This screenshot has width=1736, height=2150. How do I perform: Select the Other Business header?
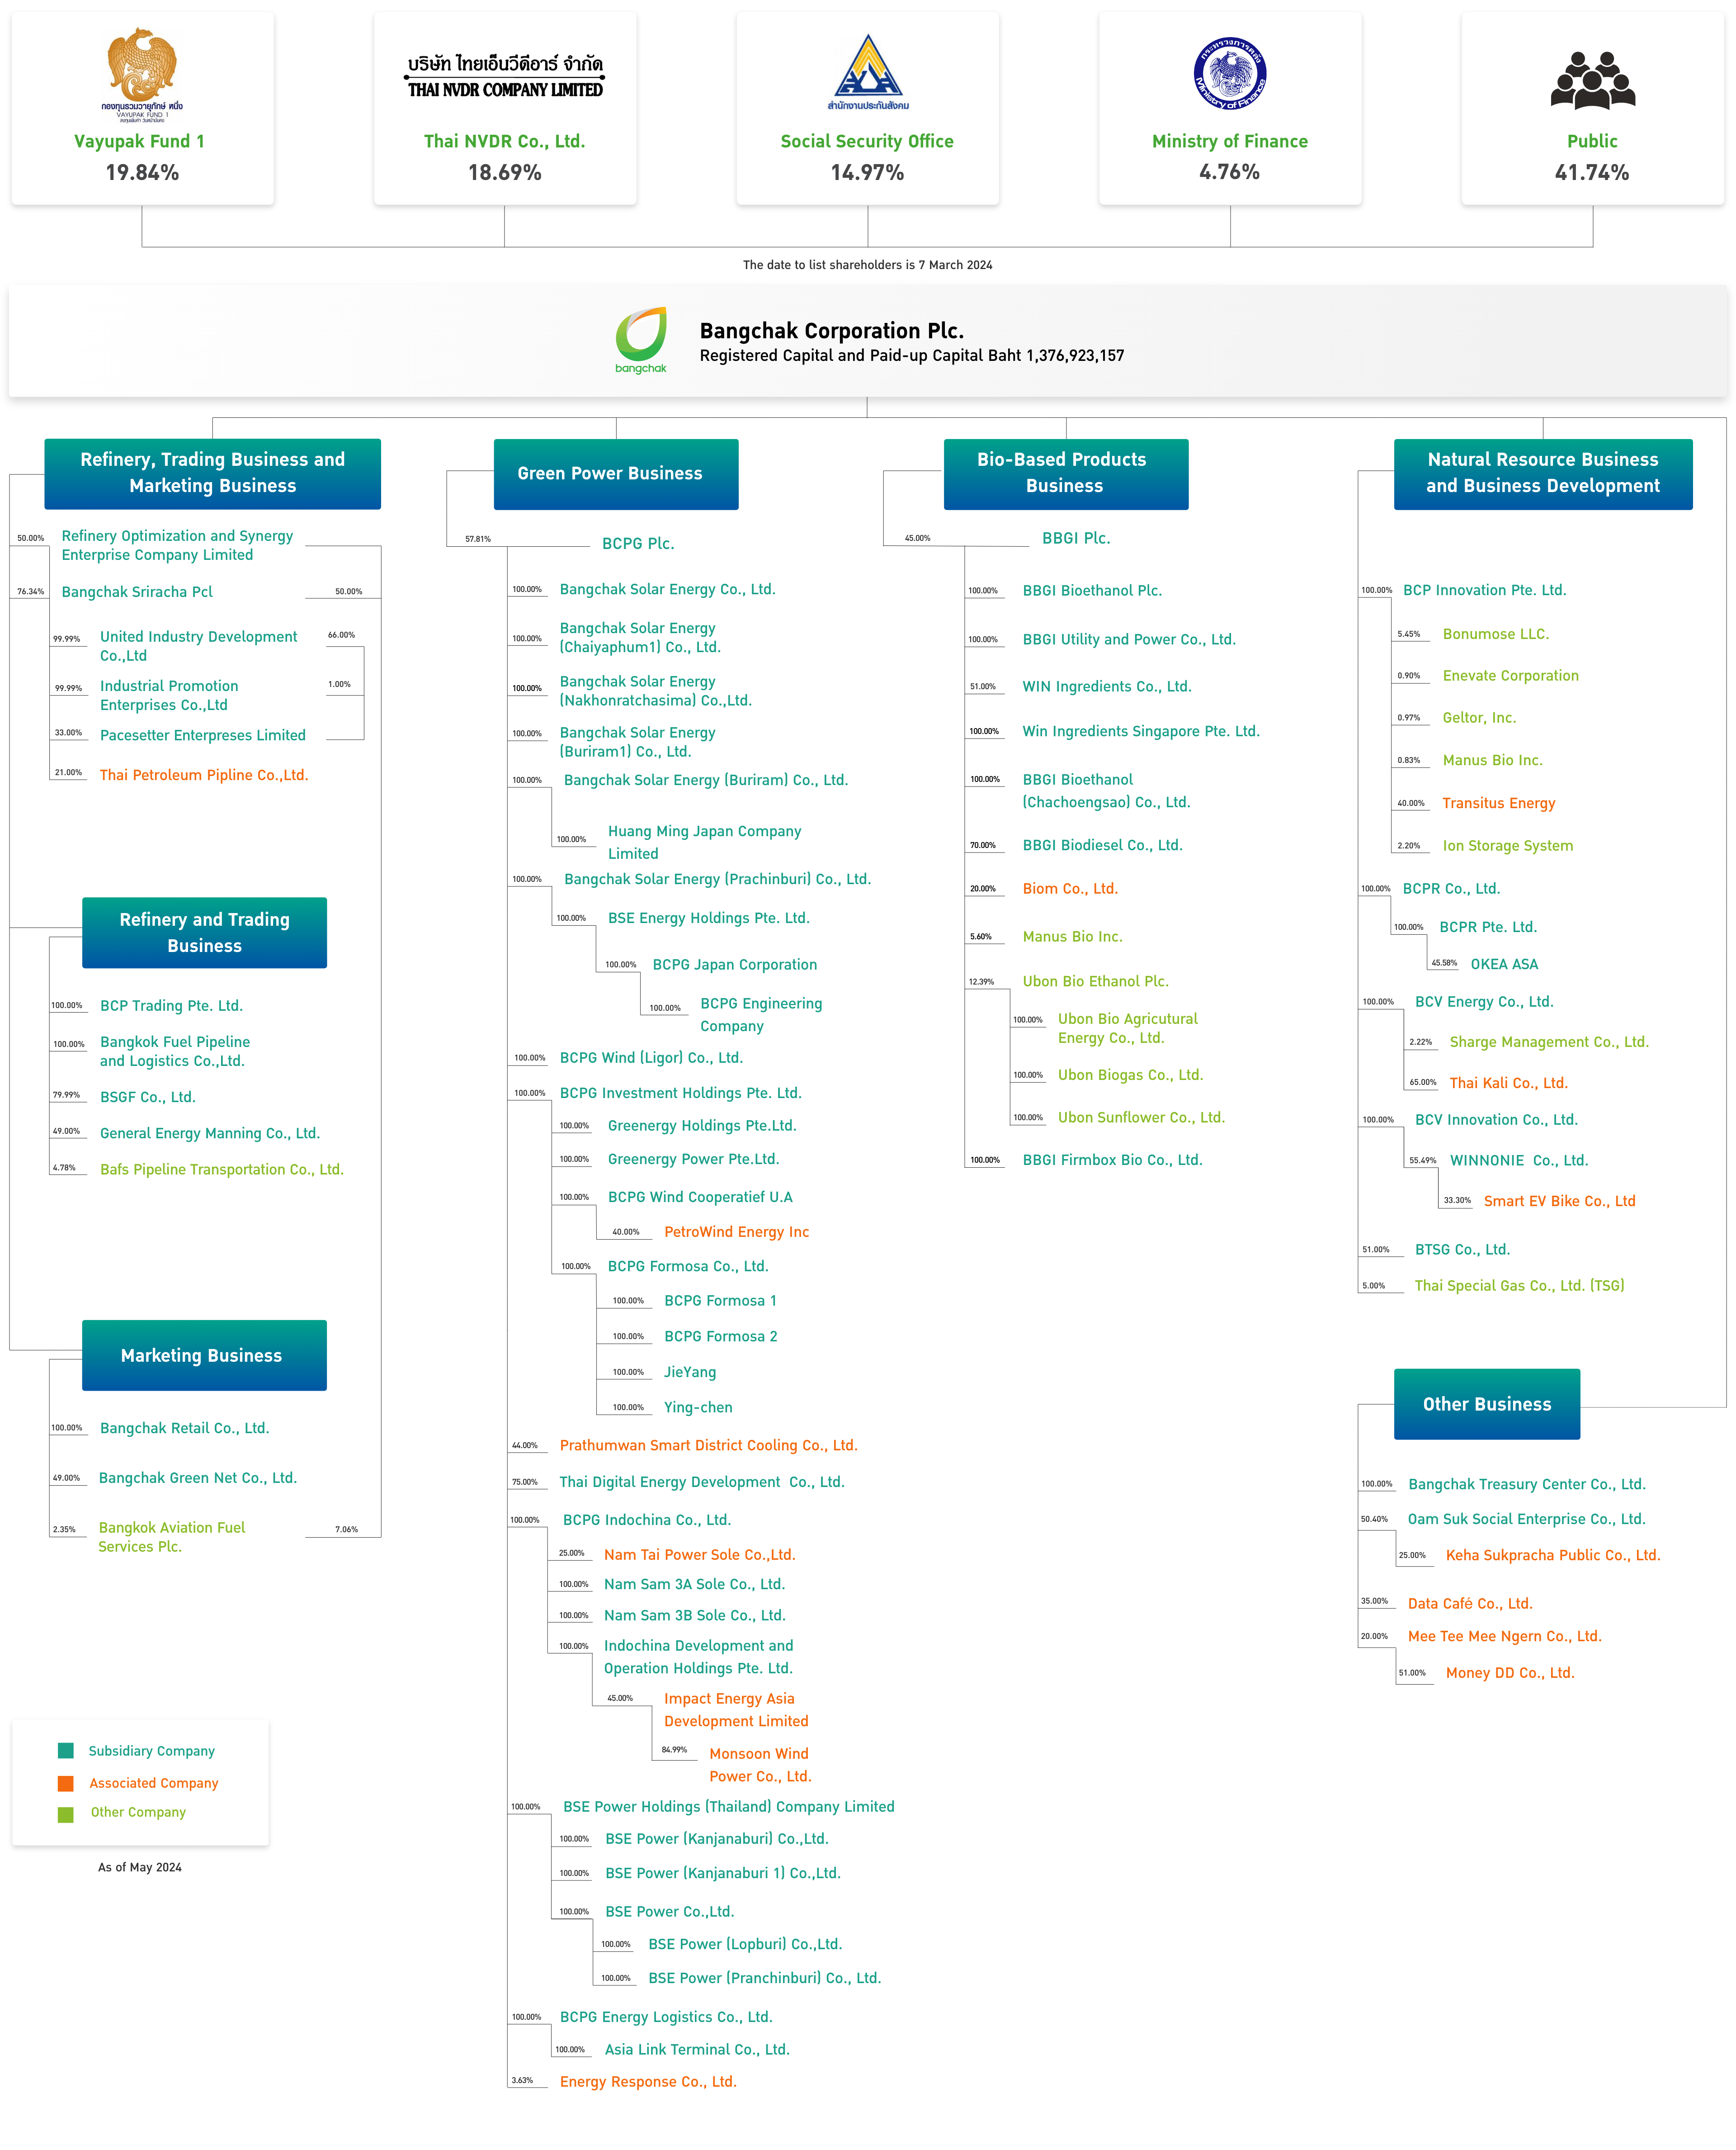pyautogui.click(x=1487, y=1404)
